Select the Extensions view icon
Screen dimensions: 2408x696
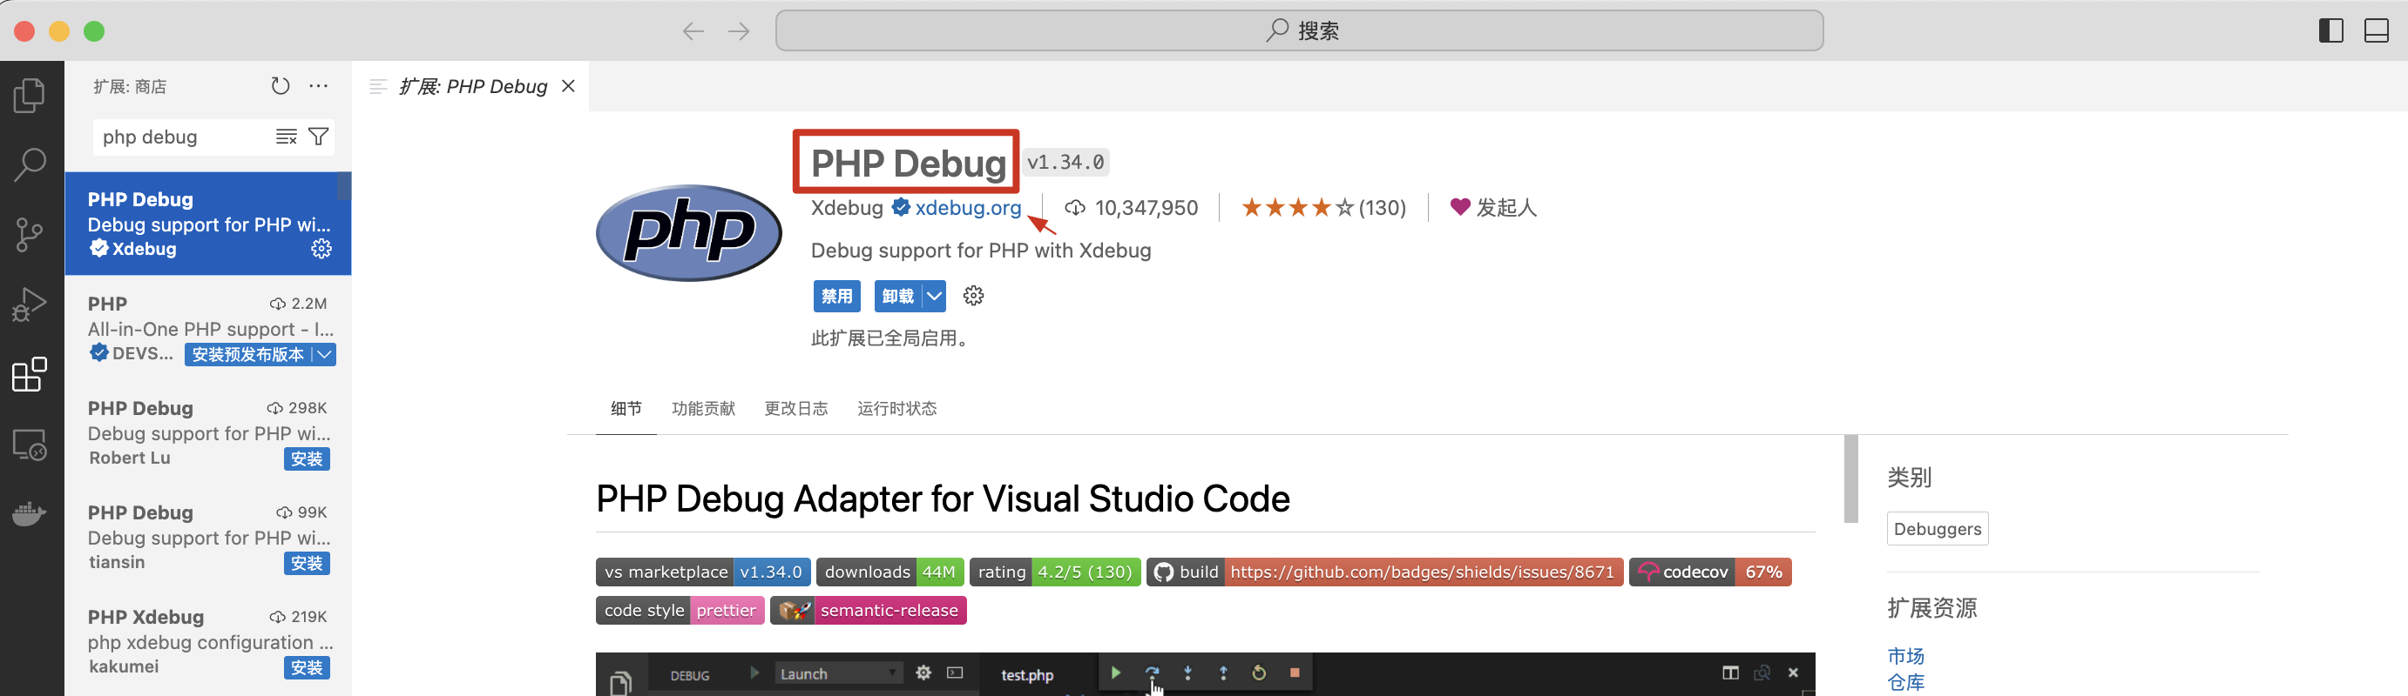[x=30, y=374]
